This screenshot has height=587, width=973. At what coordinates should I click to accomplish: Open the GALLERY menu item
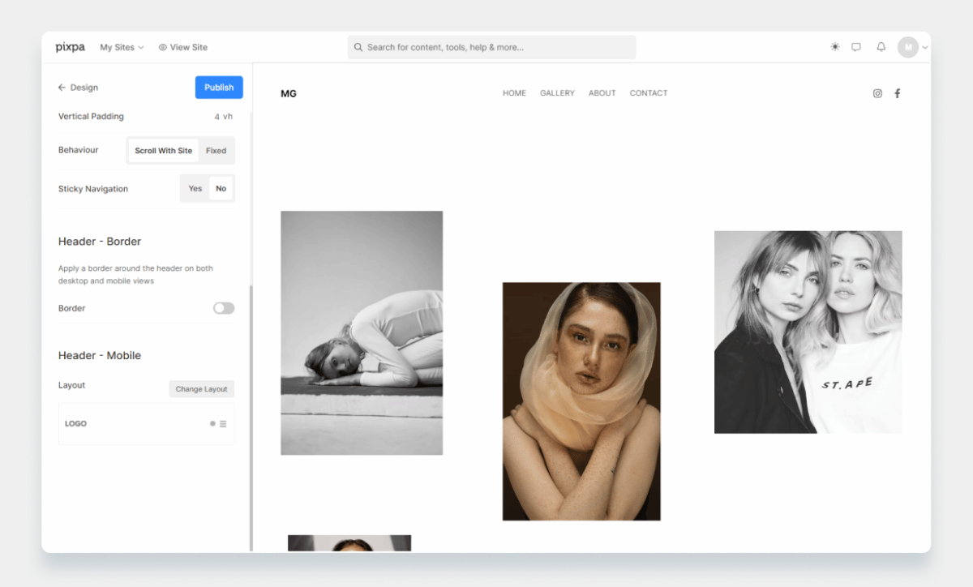(557, 93)
